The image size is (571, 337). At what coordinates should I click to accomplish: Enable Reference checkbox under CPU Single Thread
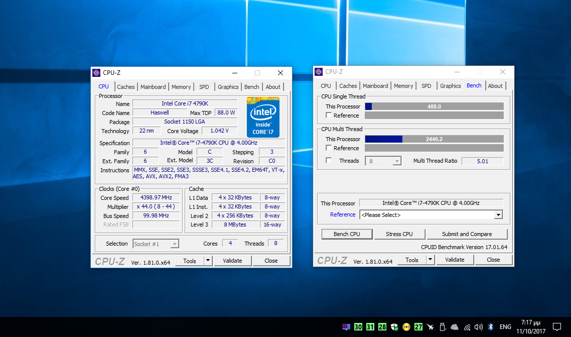coord(329,116)
